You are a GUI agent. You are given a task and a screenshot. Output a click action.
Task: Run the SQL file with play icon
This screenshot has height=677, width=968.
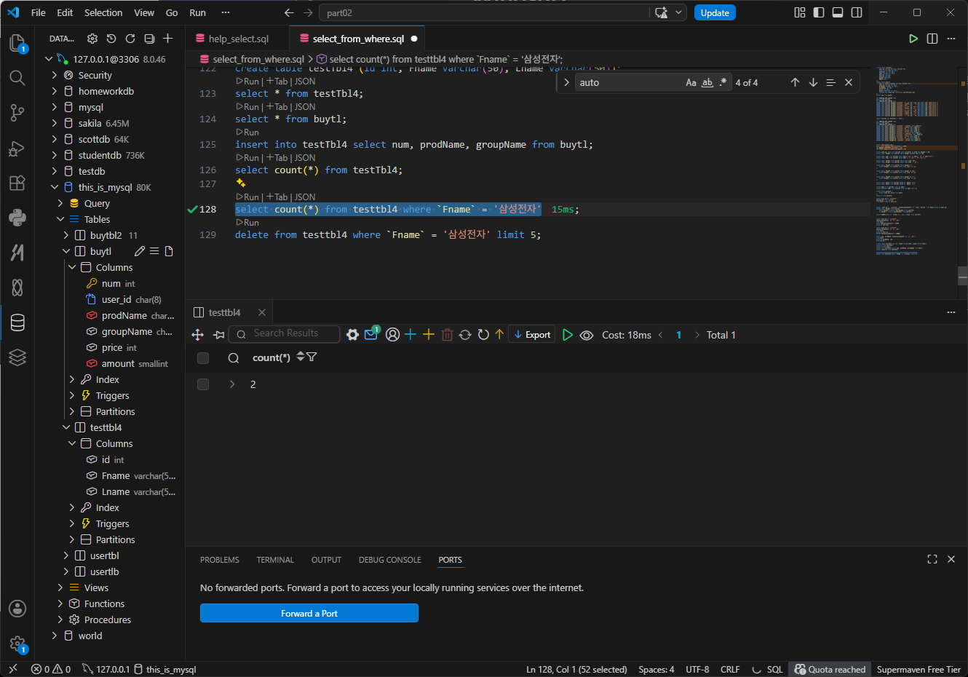[x=913, y=39]
